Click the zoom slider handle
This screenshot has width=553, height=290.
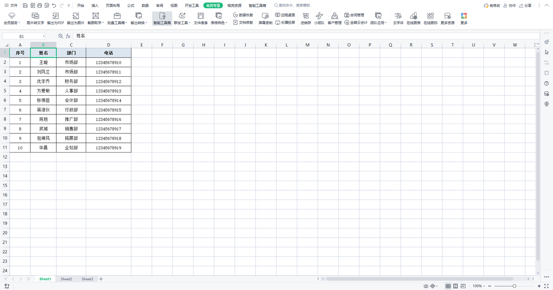point(514,286)
